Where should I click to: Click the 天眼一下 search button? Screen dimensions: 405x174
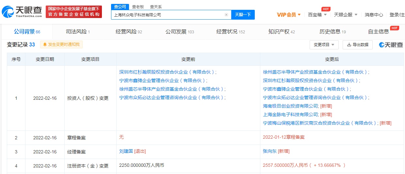(243, 15)
